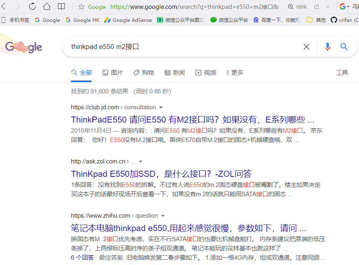
Task: Select the 全部 results tab
Action: coord(81,73)
